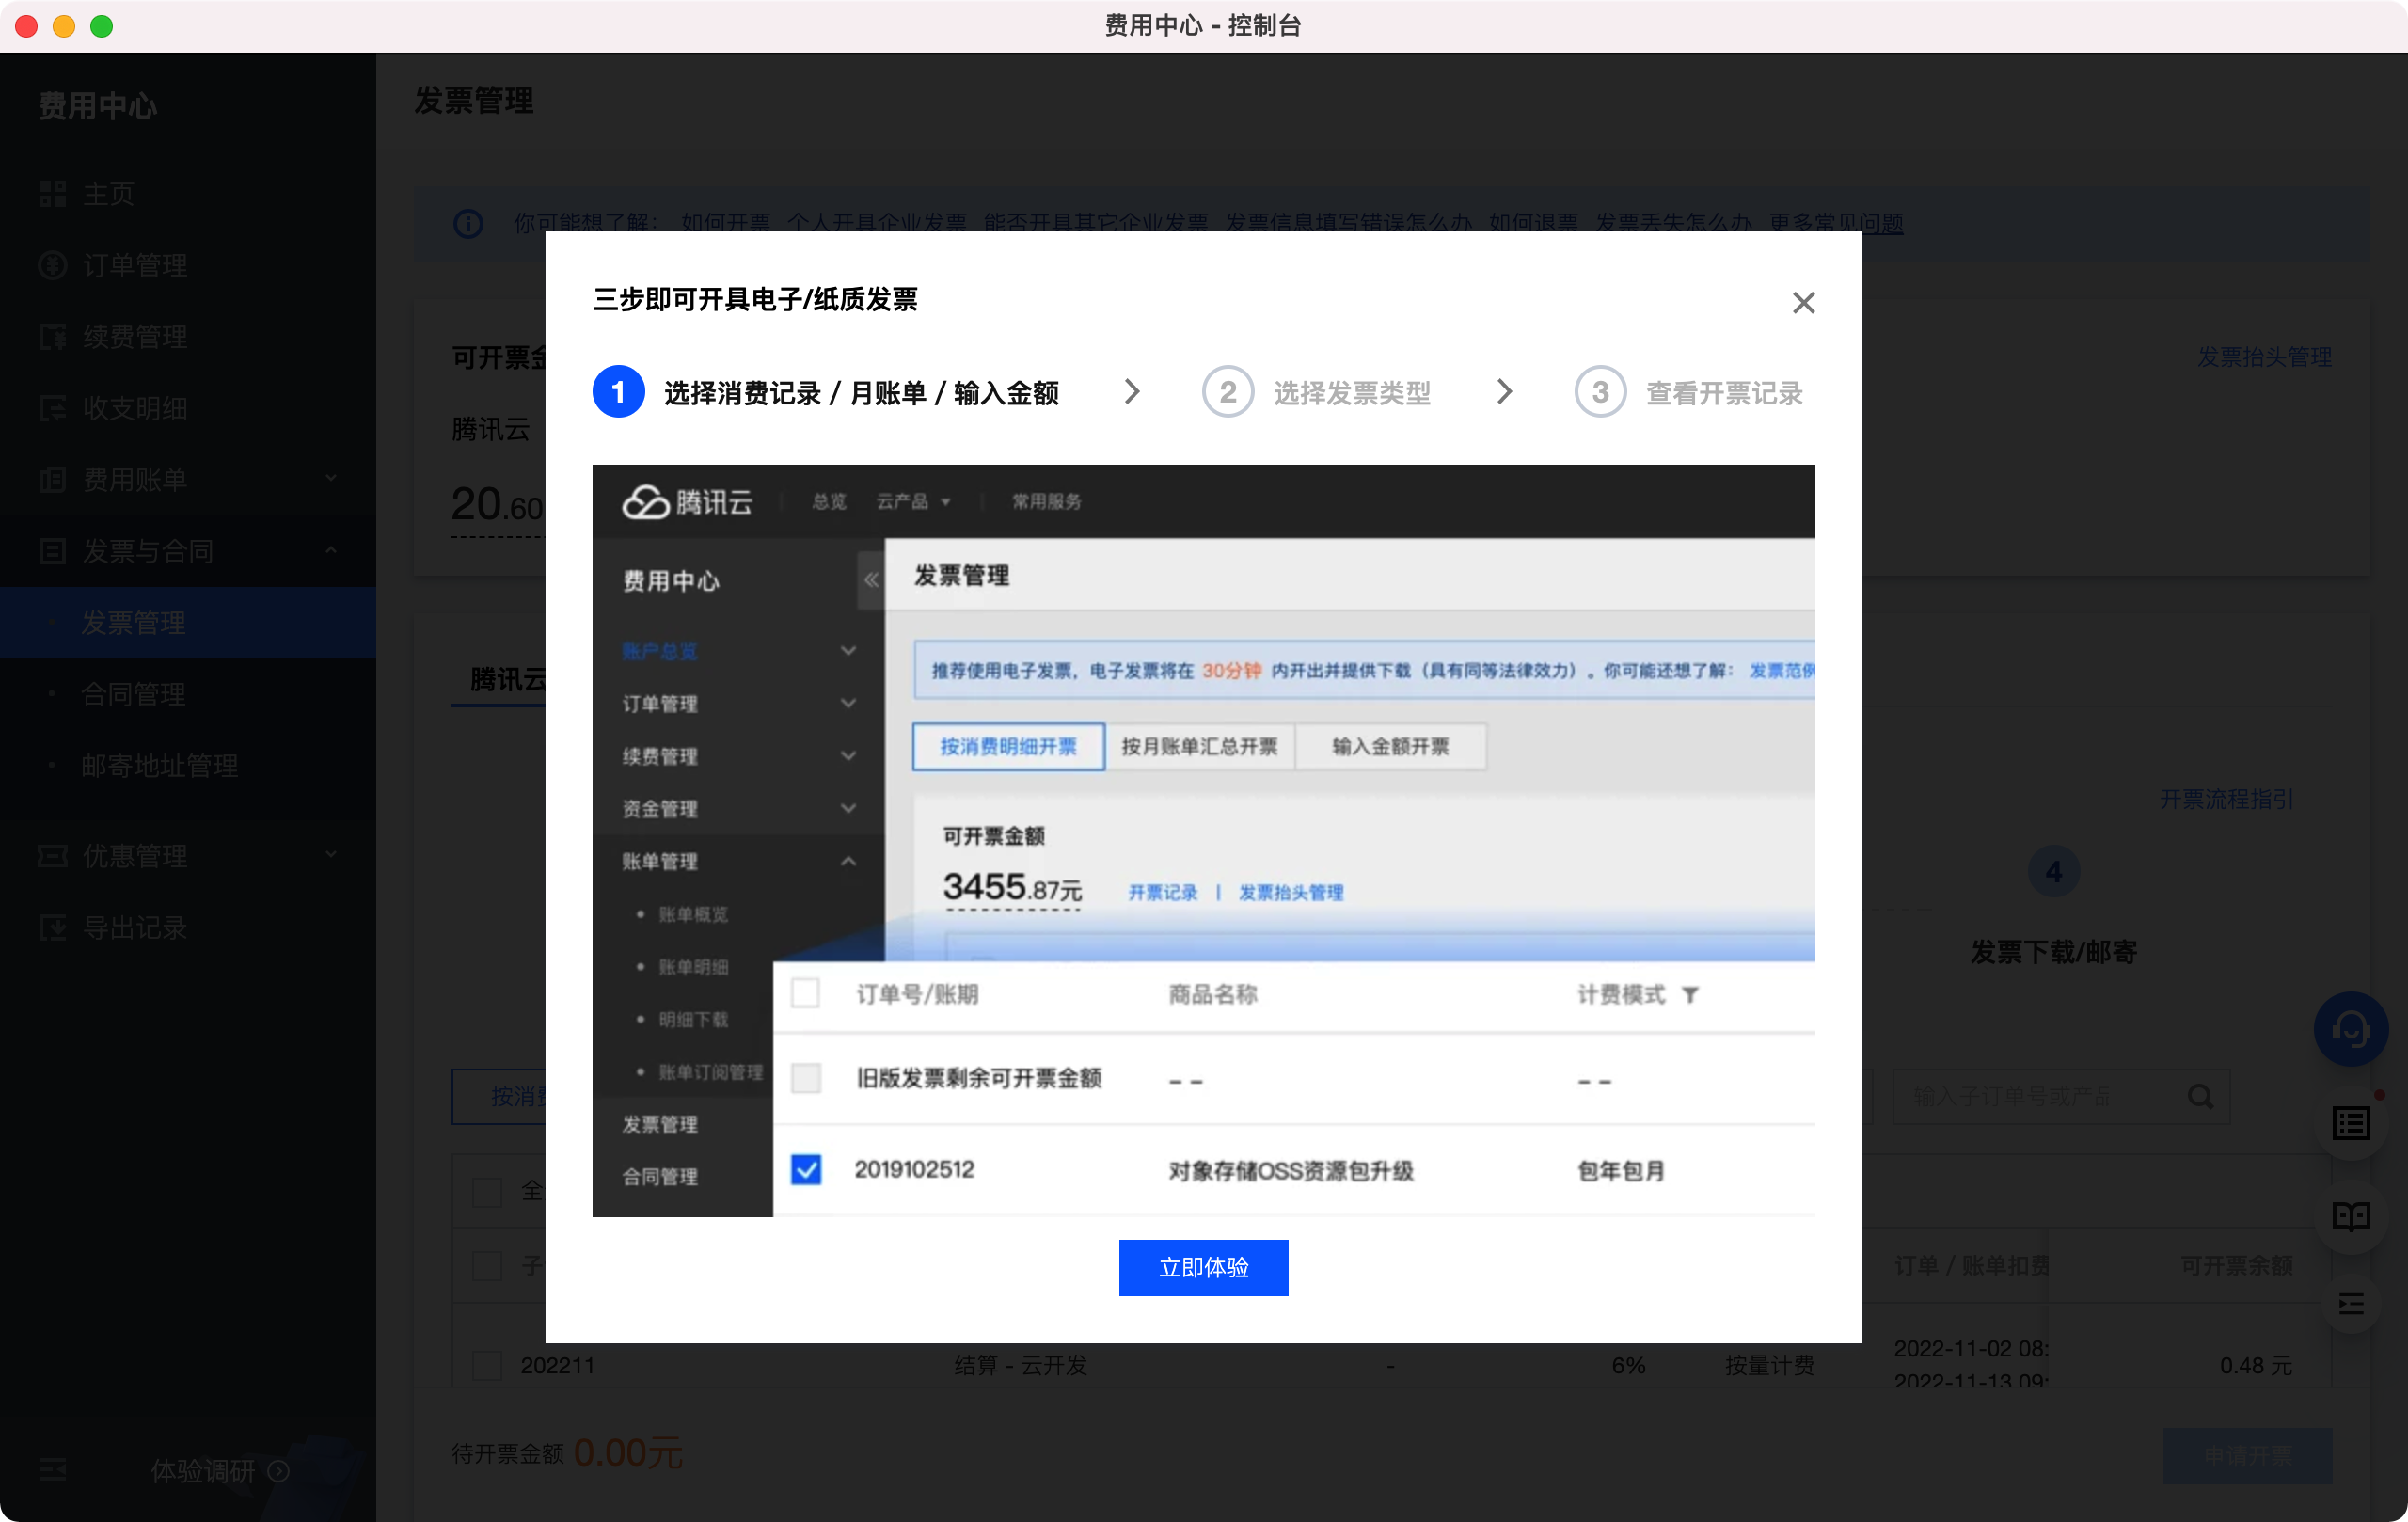Close the invoice guide dialog
Image resolution: width=2408 pixels, height=1522 pixels.
coord(1803,302)
